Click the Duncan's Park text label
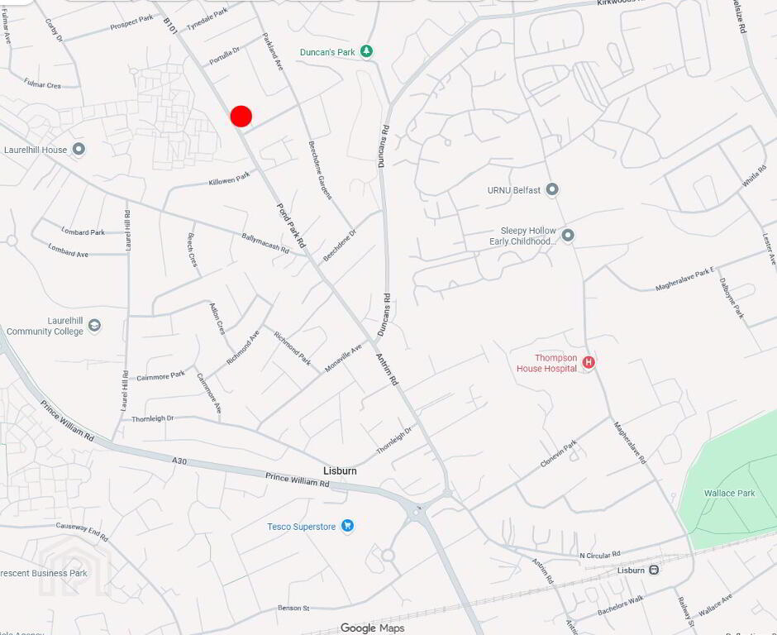 (x=327, y=52)
